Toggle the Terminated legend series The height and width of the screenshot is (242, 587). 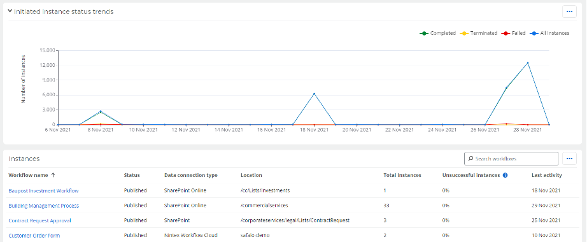pyautogui.click(x=479, y=33)
